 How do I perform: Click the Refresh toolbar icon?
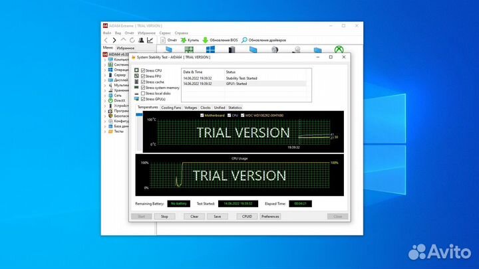click(x=132, y=40)
